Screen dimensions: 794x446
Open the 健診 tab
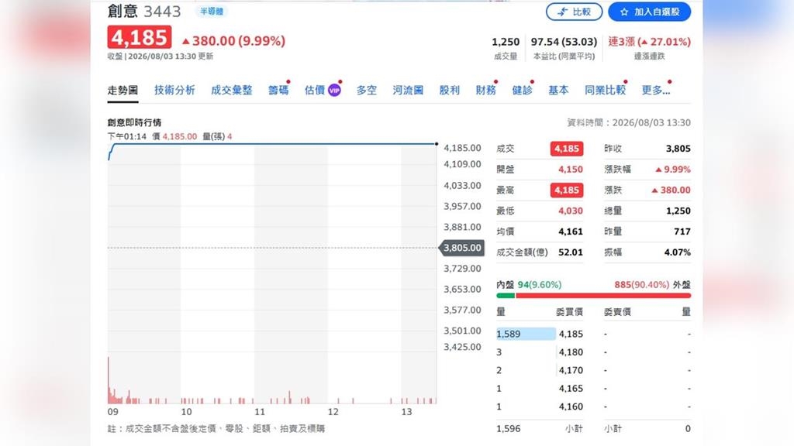coord(522,90)
